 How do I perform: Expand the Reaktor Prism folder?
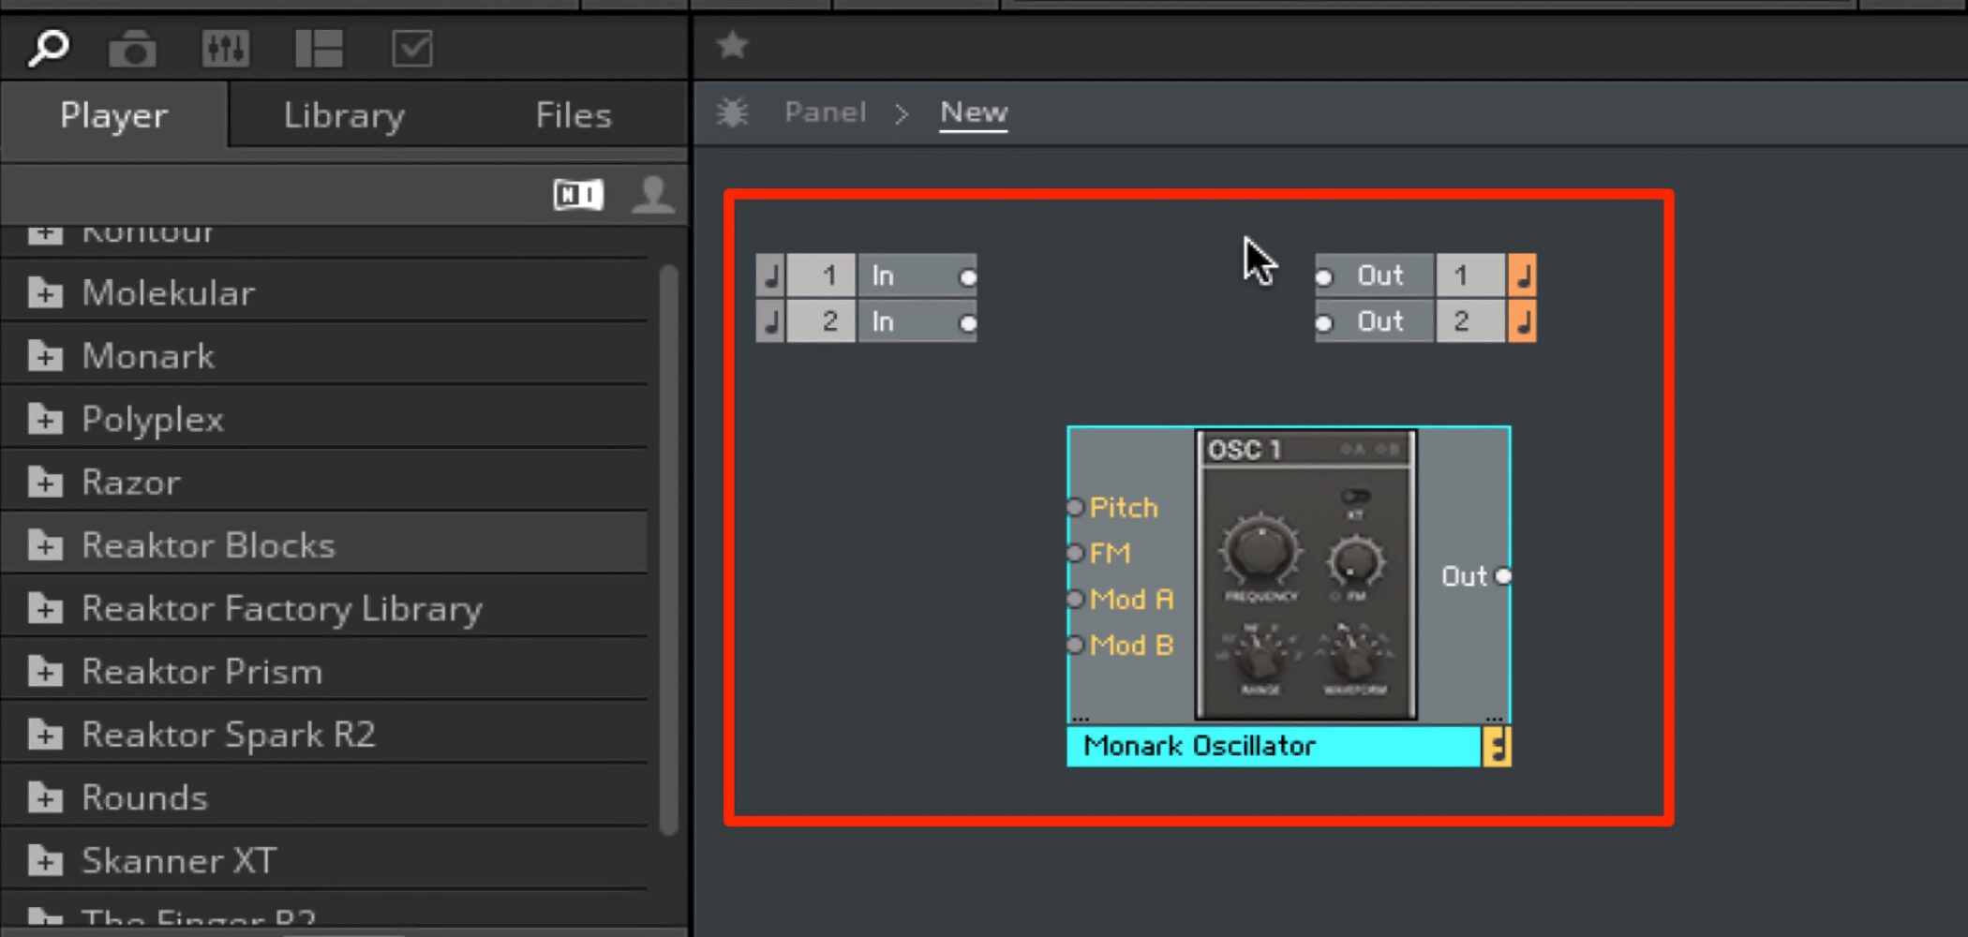tap(45, 672)
